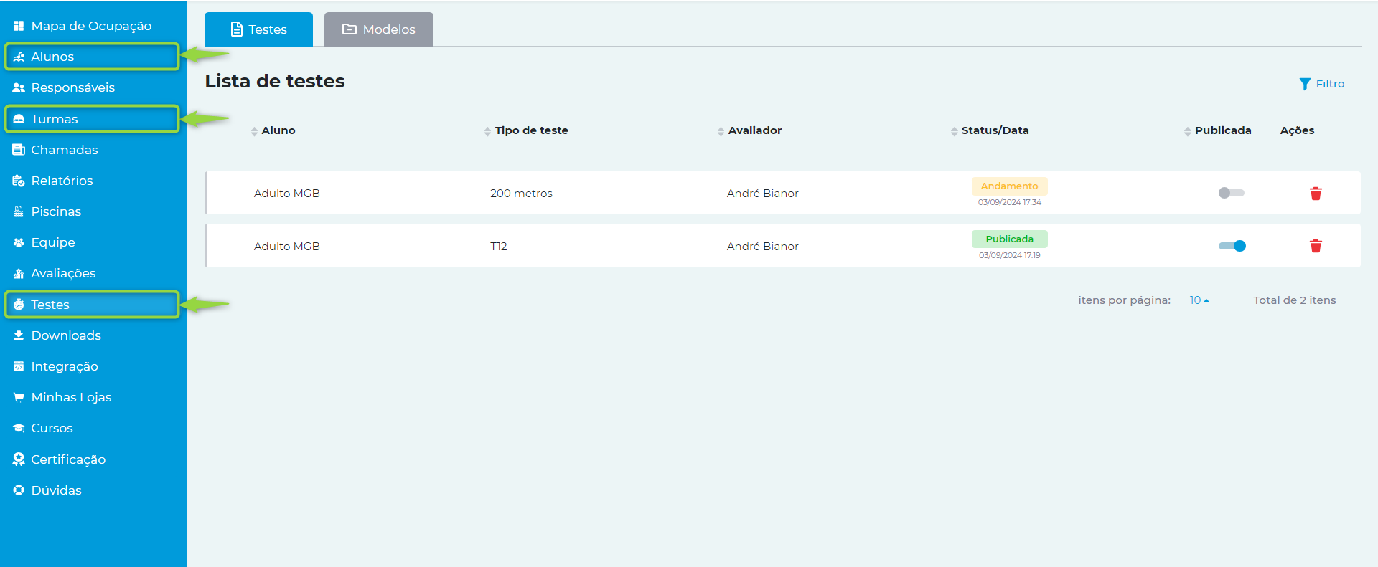Delete the T12 test row

(1316, 246)
